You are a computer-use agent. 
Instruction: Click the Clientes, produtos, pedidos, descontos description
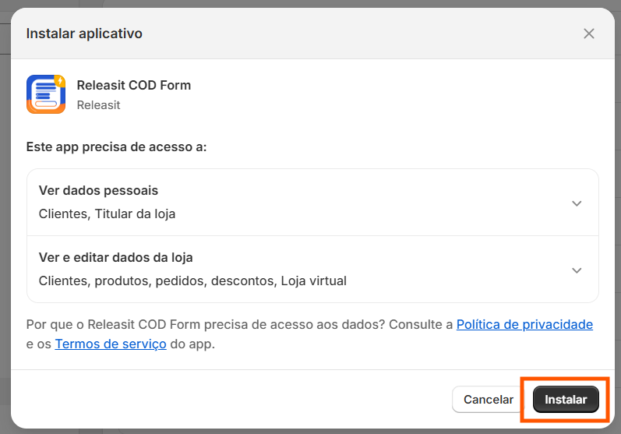pyautogui.click(x=192, y=281)
